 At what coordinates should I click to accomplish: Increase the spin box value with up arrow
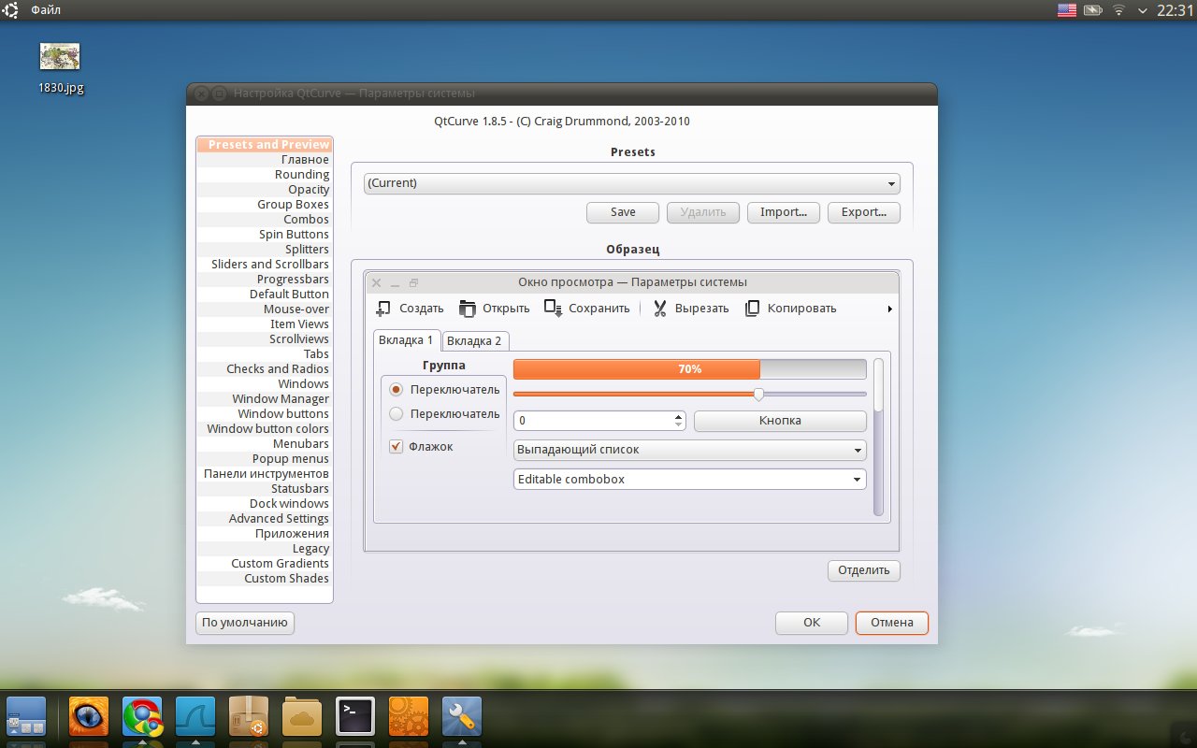[679, 416]
